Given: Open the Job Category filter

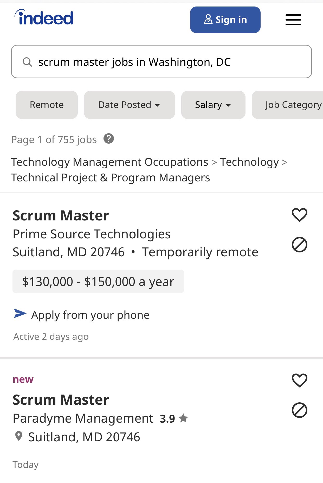Looking at the screenshot, I should (x=288, y=105).
